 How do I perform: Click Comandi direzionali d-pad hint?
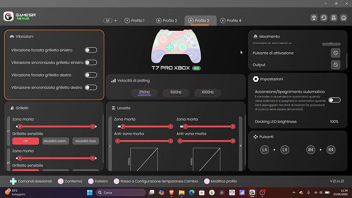(x=31, y=181)
